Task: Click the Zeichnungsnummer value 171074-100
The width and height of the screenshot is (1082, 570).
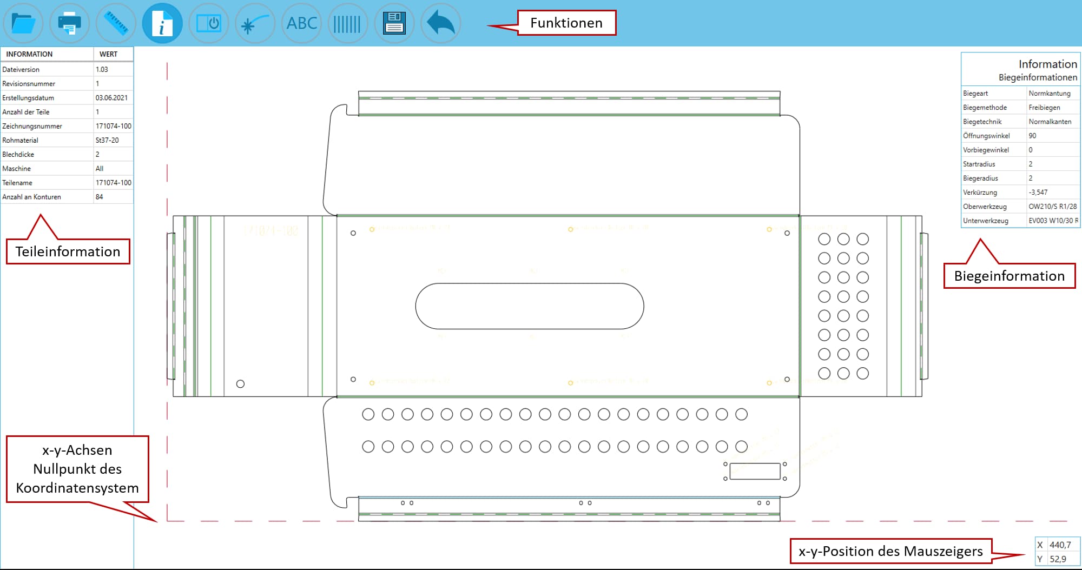Action: pos(113,126)
